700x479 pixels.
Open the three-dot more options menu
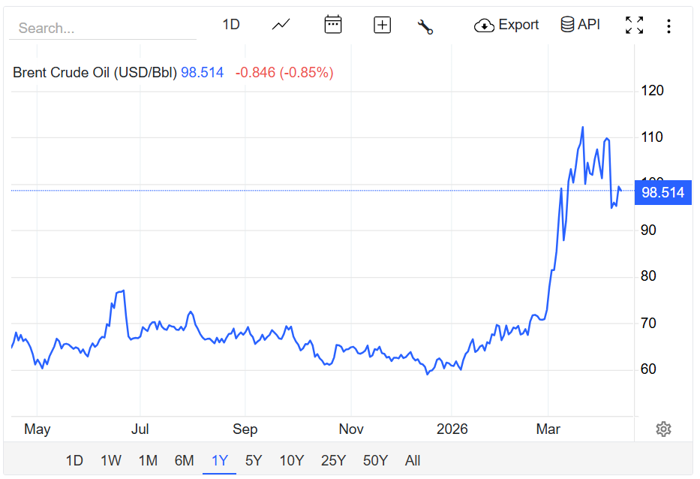668,26
